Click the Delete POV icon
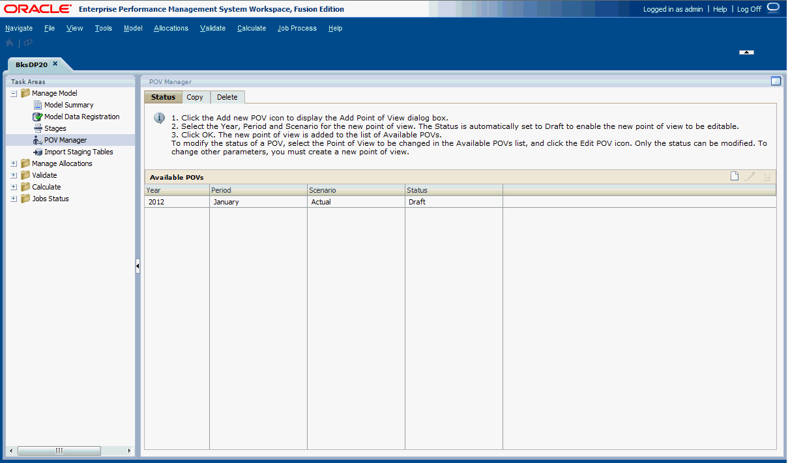The image size is (788, 463). pyautogui.click(x=766, y=176)
